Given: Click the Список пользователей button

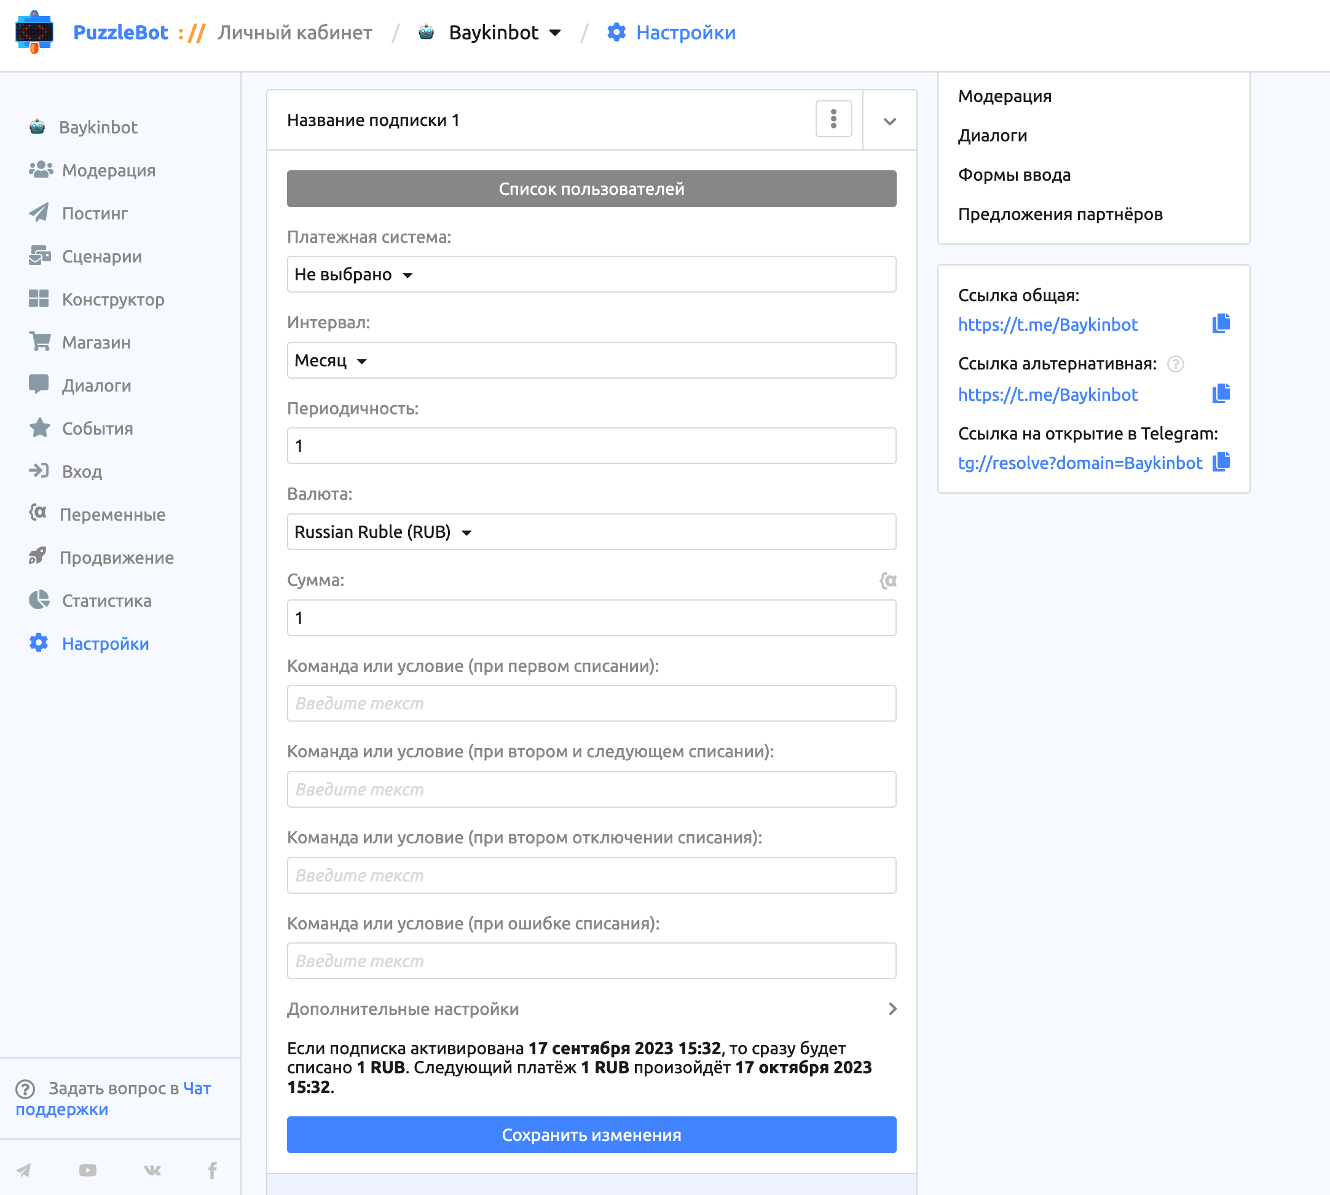Looking at the screenshot, I should point(591,189).
